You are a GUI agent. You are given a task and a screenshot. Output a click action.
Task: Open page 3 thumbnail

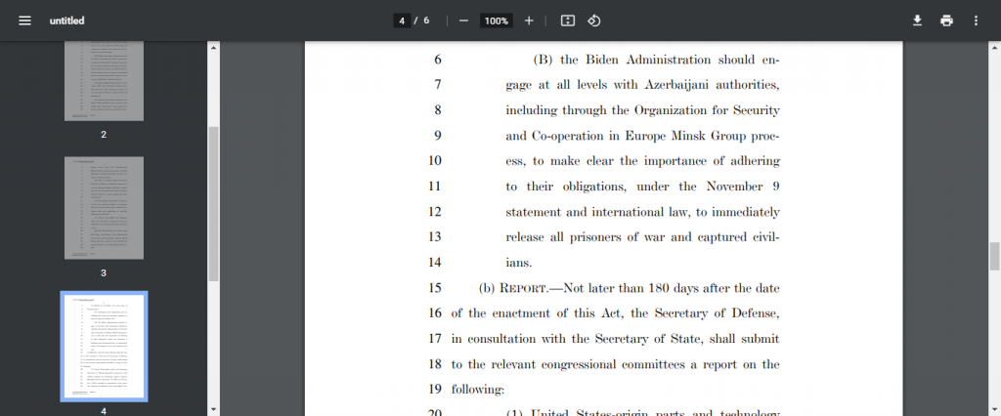(104, 207)
